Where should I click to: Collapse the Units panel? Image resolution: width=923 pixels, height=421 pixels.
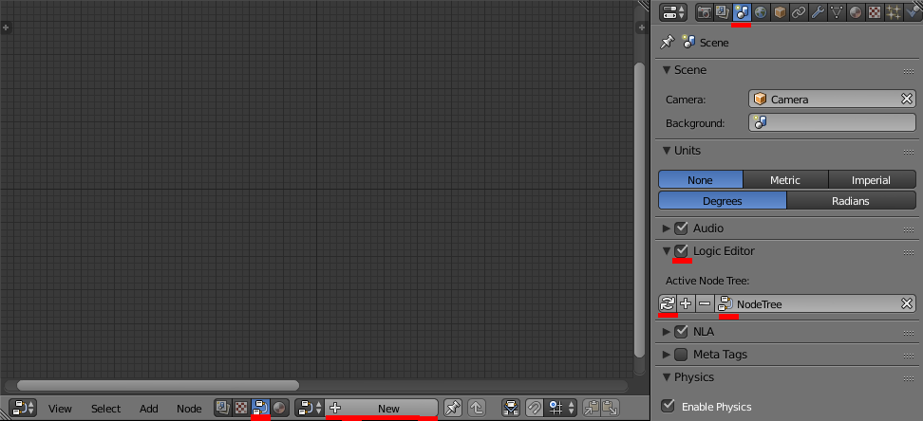(667, 151)
